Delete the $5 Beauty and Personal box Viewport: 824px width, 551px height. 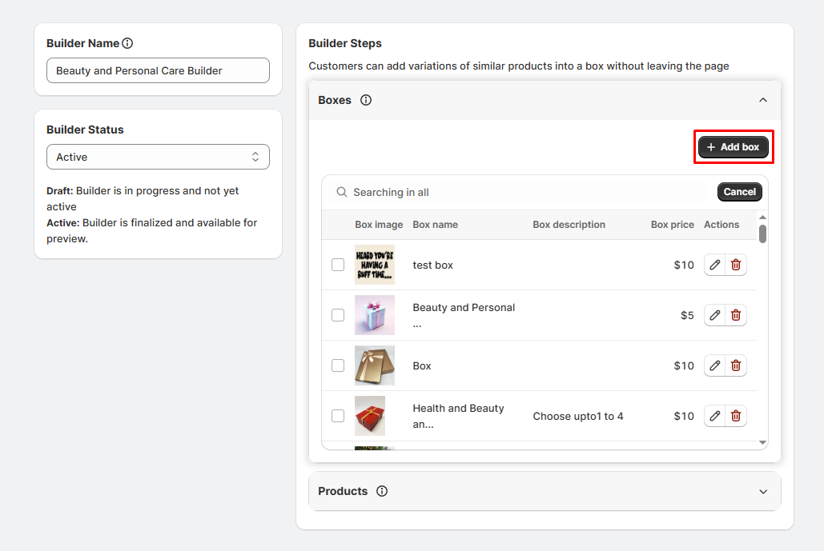pyautogui.click(x=736, y=315)
